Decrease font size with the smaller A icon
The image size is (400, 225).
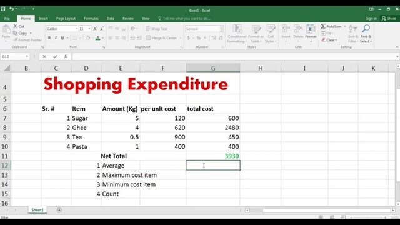pos(101,29)
